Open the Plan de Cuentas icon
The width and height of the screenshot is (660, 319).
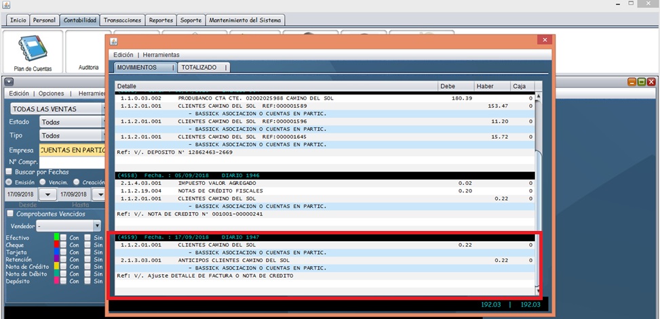(x=33, y=51)
